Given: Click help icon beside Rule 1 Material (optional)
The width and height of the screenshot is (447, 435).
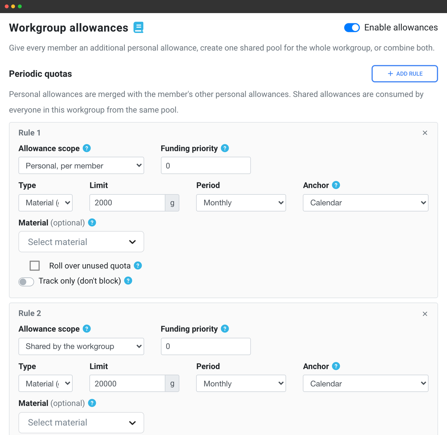Looking at the screenshot, I should coord(92,223).
